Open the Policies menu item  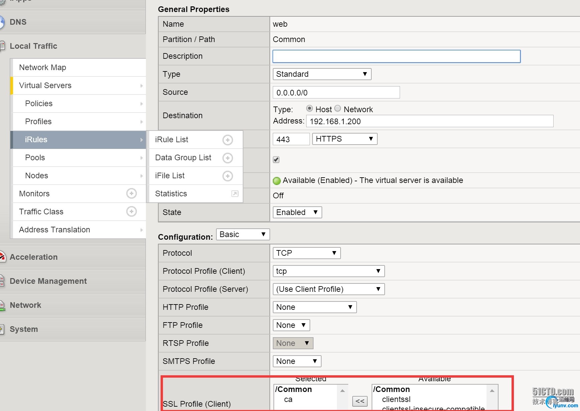click(x=79, y=104)
